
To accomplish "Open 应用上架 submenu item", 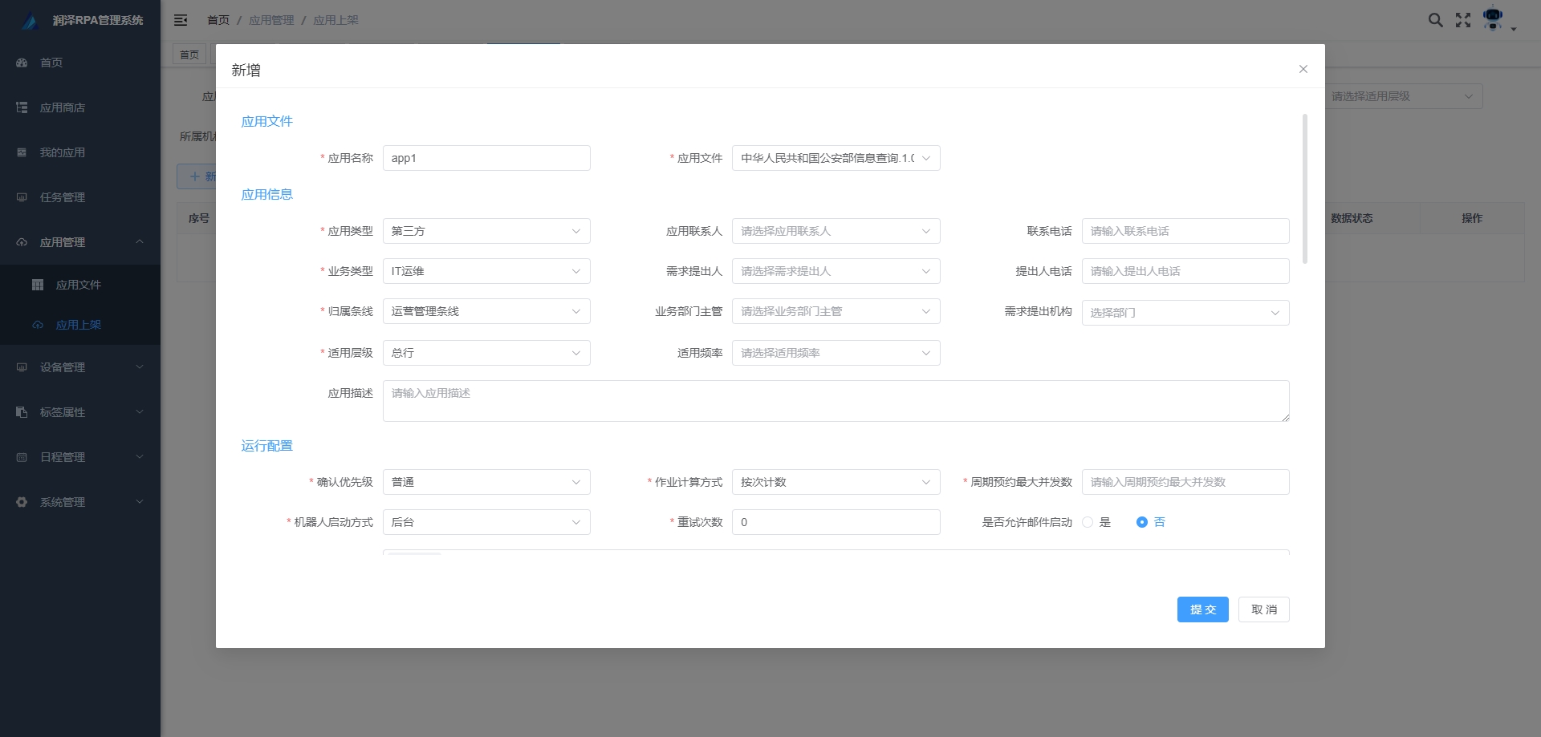I will coord(80,325).
